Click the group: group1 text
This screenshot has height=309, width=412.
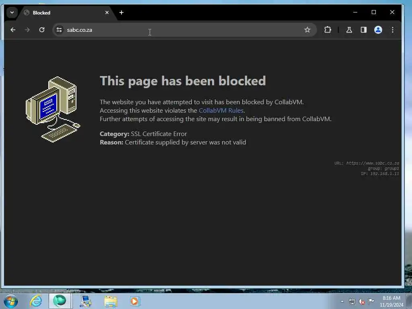(x=383, y=169)
